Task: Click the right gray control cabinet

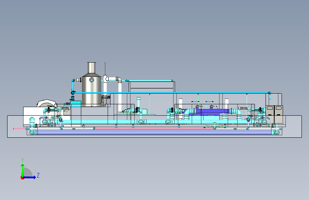Action: coord(279,115)
